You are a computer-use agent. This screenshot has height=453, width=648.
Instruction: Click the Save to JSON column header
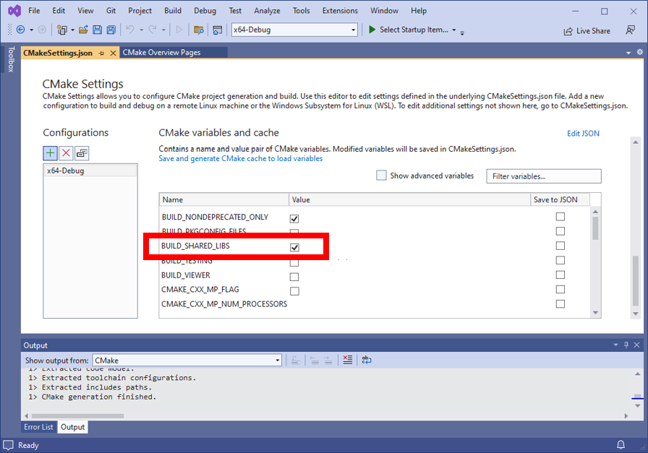(560, 199)
